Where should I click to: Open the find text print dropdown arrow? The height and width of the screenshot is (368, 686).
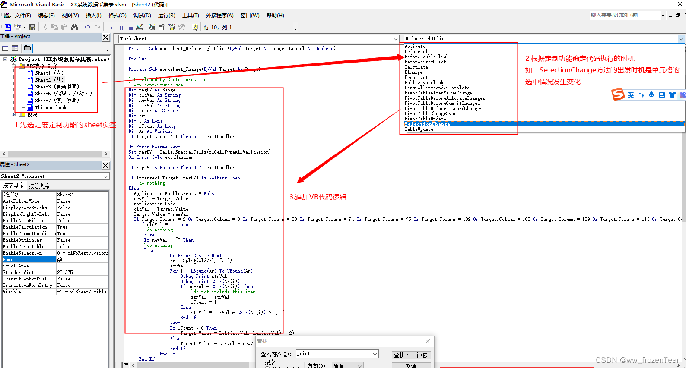click(x=375, y=354)
